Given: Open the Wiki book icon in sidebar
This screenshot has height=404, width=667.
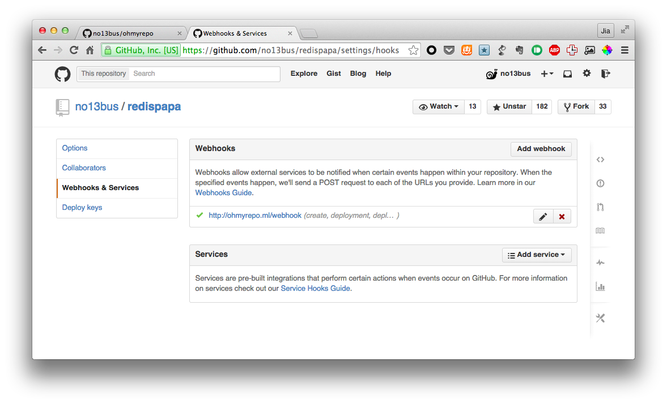Looking at the screenshot, I should point(600,231).
